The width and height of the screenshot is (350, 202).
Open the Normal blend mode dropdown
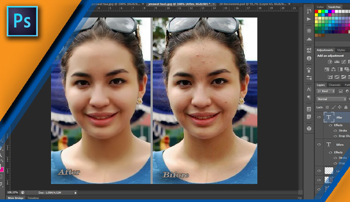pos(331,99)
